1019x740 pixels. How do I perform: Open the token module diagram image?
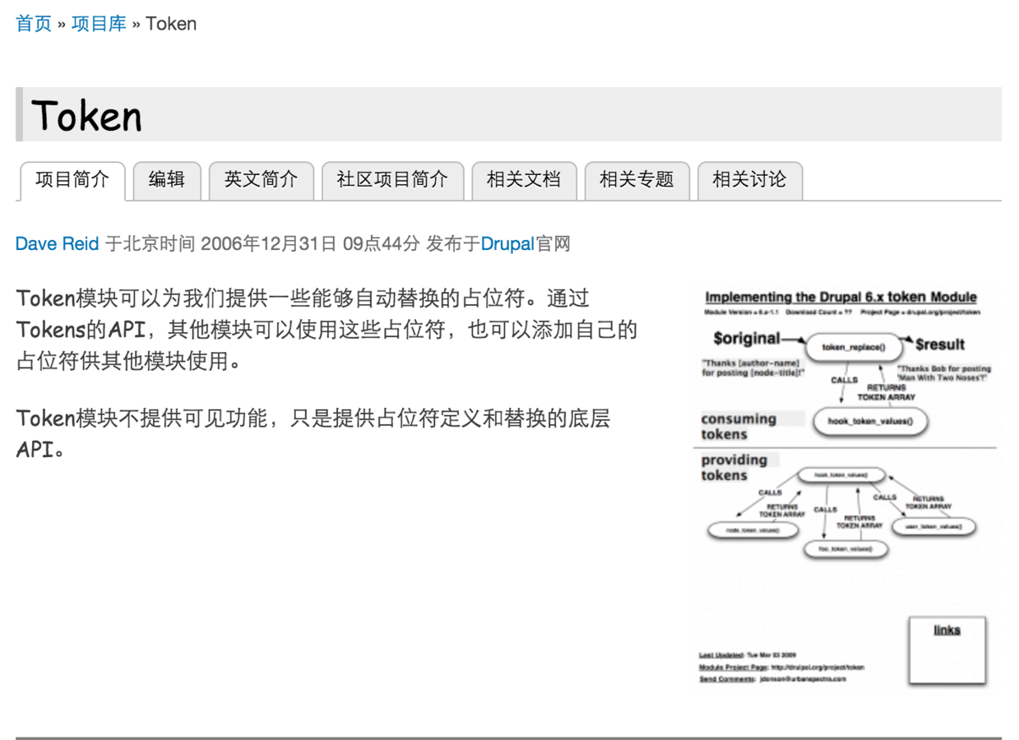click(x=846, y=488)
